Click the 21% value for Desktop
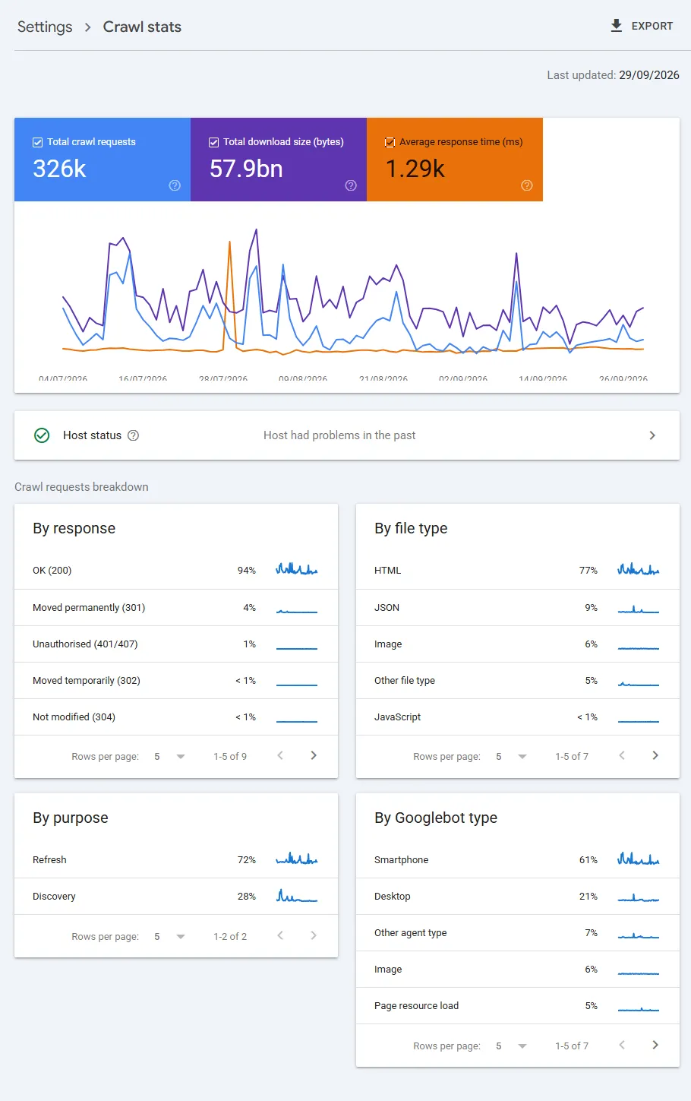Screen dimensions: 691x1101 click(x=588, y=896)
